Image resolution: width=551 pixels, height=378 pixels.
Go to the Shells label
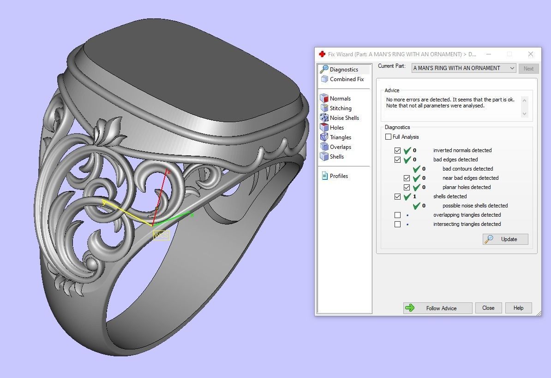(336, 157)
